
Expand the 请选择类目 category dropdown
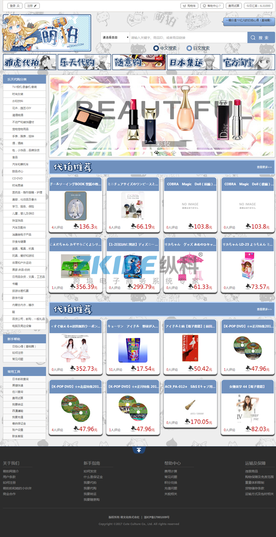click(x=116, y=38)
